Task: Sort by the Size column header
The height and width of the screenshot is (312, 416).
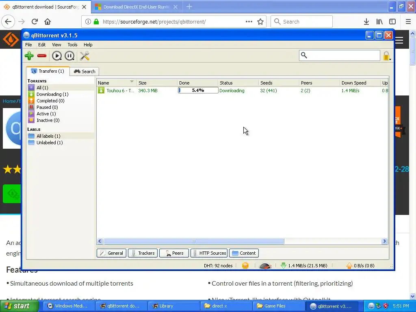Action: 157,83
